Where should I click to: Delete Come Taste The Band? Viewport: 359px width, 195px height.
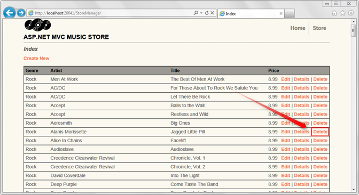[x=321, y=184]
